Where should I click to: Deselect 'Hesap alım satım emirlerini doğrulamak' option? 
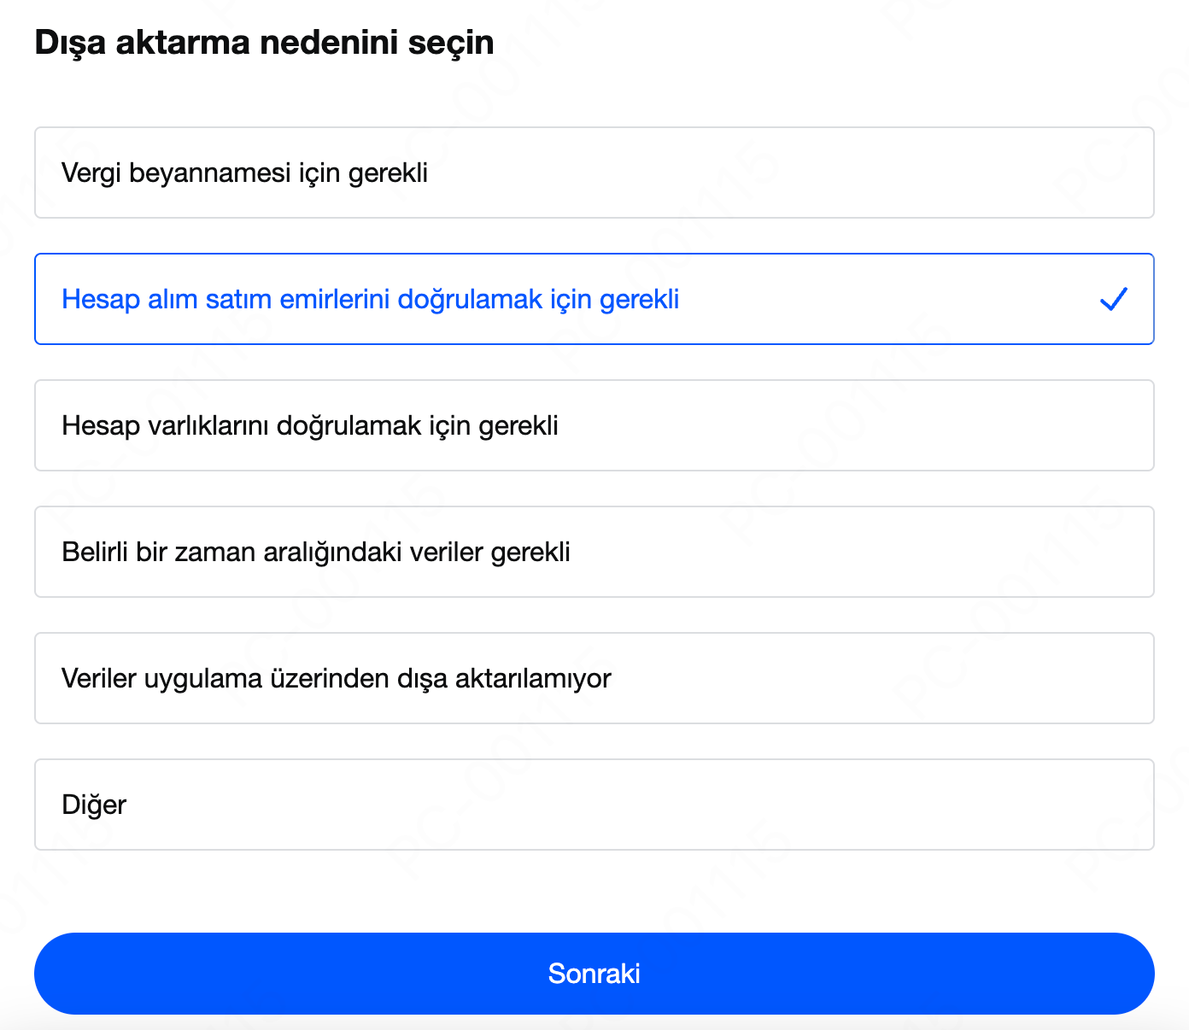click(x=594, y=299)
